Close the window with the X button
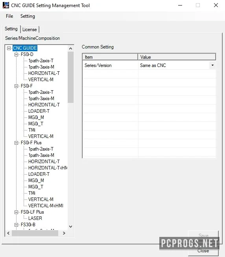The height and width of the screenshot is (257, 225). pos(216,5)
